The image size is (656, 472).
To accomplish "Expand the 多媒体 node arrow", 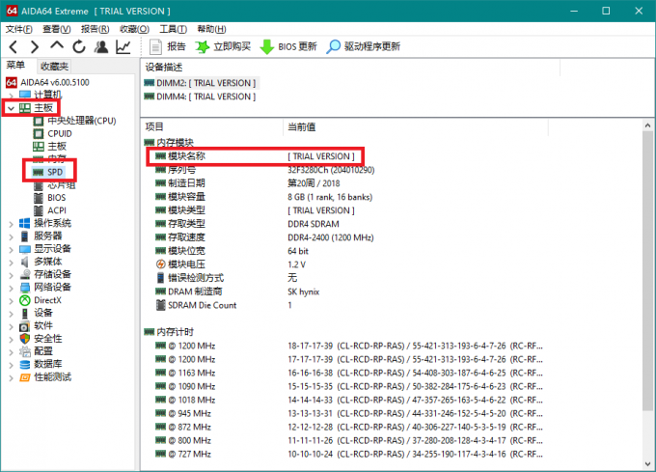I will [x=11, y=262].
